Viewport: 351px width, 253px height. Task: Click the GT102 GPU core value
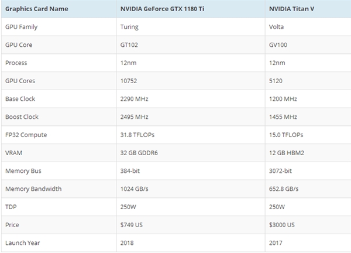pos(130,45)
